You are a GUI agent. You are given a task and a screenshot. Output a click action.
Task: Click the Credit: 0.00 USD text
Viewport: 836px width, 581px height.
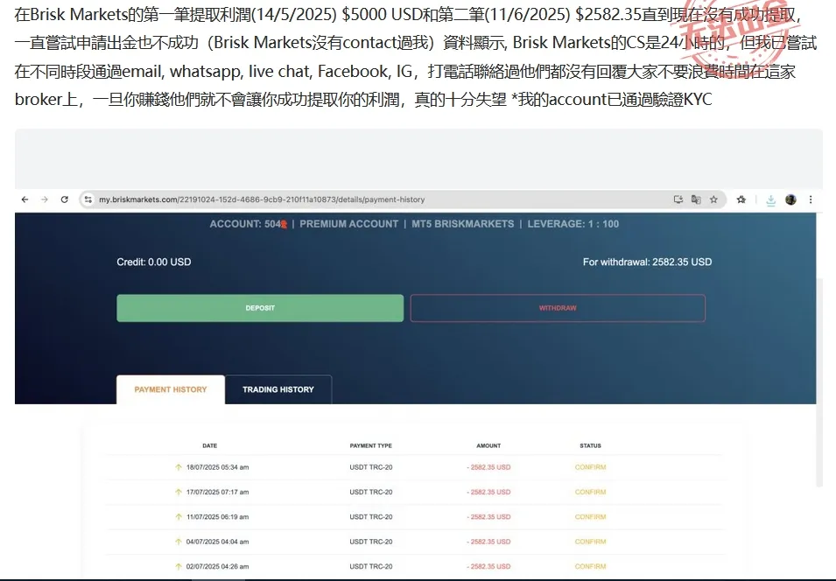[153, 262]
